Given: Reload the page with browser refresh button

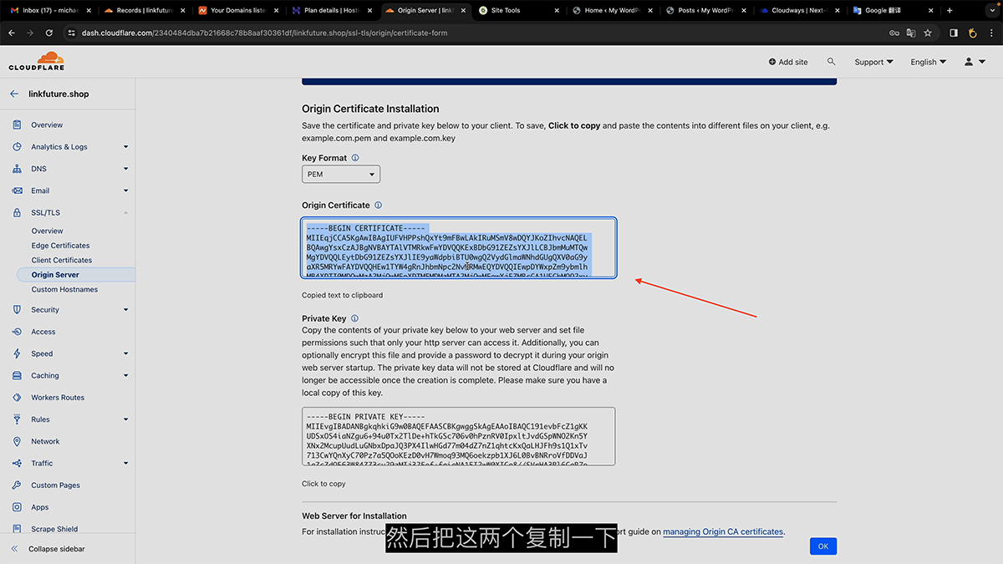Looking at the screenshot, I should [49, 33].
